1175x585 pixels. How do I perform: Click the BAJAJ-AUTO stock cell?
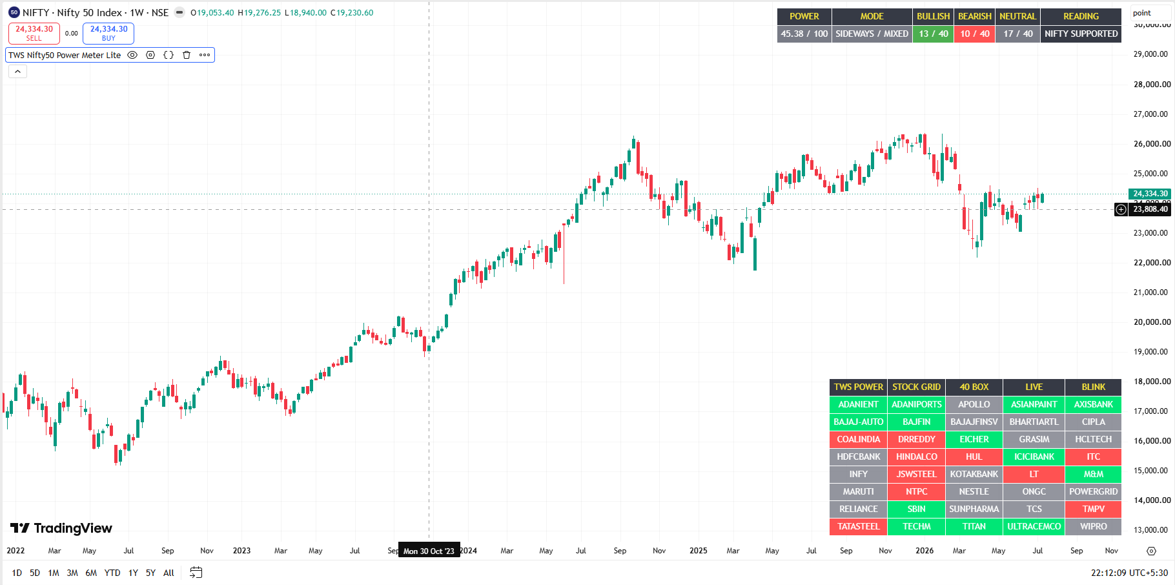(859, 422)
